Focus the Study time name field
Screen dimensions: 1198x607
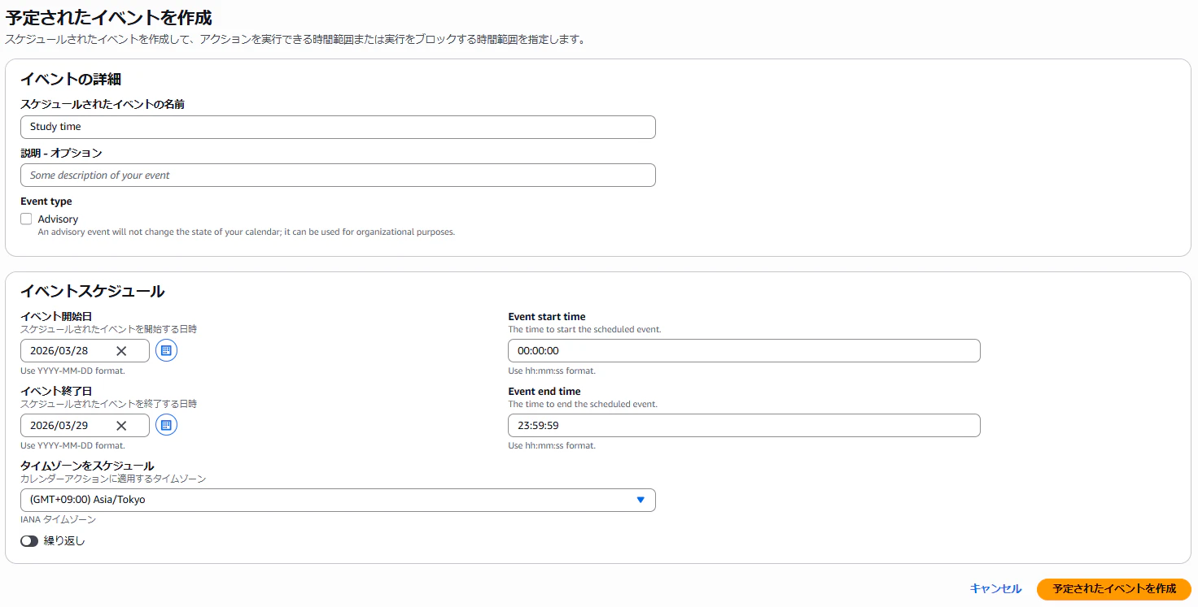(338, 127)
